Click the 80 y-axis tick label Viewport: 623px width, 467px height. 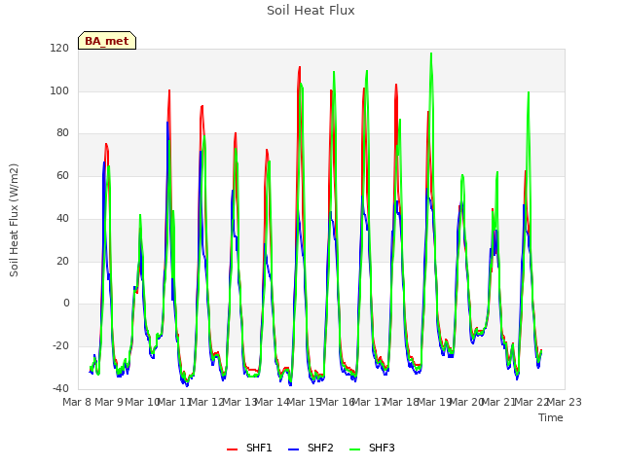62,133
